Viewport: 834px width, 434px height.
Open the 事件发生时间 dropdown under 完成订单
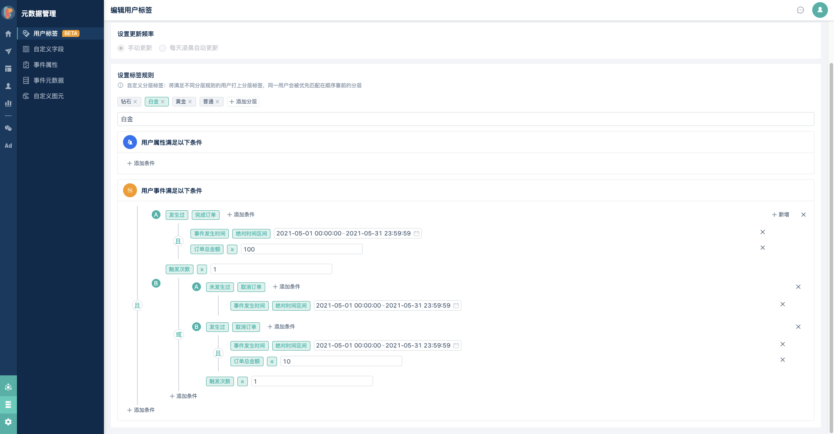click(x=210, y=234)
